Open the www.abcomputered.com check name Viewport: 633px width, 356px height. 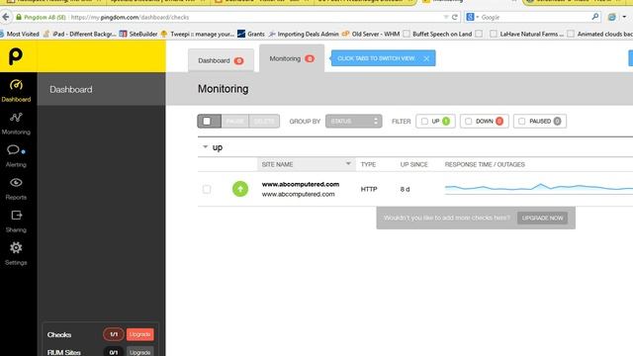(301, 184)
